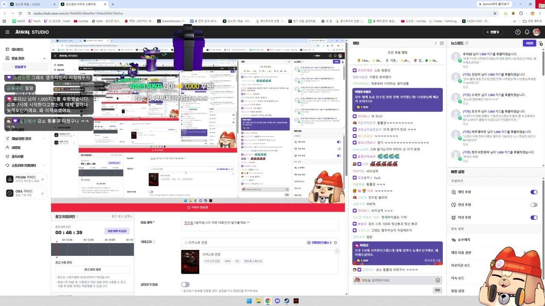Download the PRISM 가이드
The width and height of the screenshot is (545, 306).
[43, 179]
